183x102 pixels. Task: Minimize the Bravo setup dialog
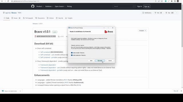pos(104,28)
